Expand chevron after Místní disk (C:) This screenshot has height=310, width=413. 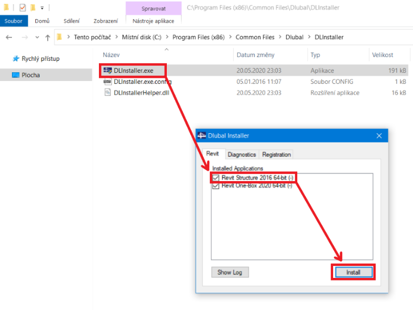167,37
